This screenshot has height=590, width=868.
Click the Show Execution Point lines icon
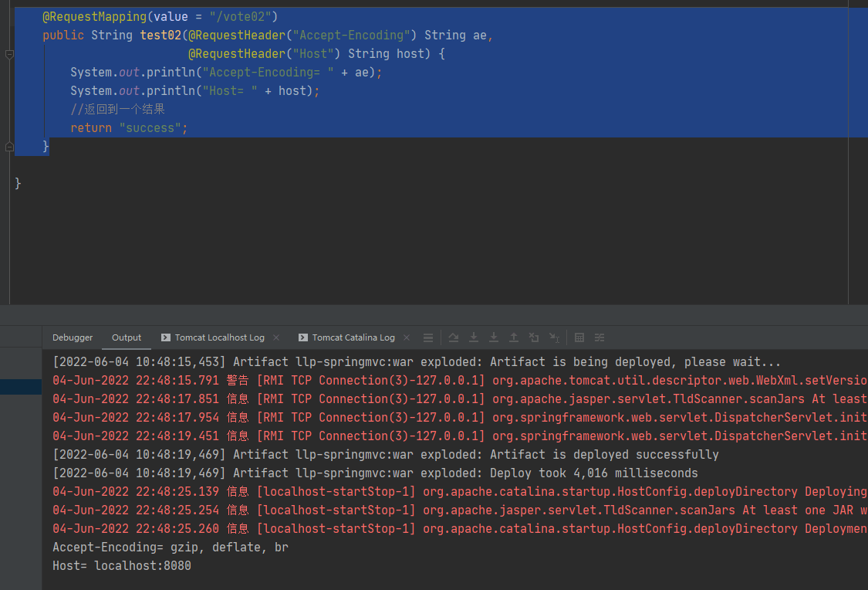point(428,337)
